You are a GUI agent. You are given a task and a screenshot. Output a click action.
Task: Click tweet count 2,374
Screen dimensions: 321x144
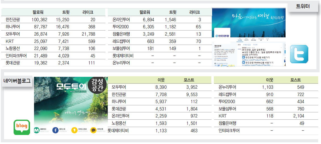(64, 63)
